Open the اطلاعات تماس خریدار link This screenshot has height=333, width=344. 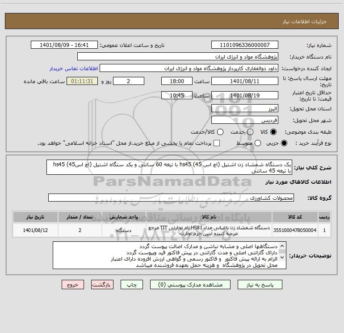pos(74,68)
